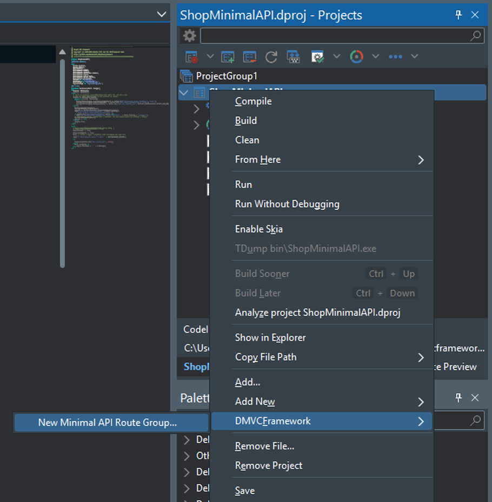The image size is (492, 502).
Task: Choose Show in Explorer
Action: point(322,338)
